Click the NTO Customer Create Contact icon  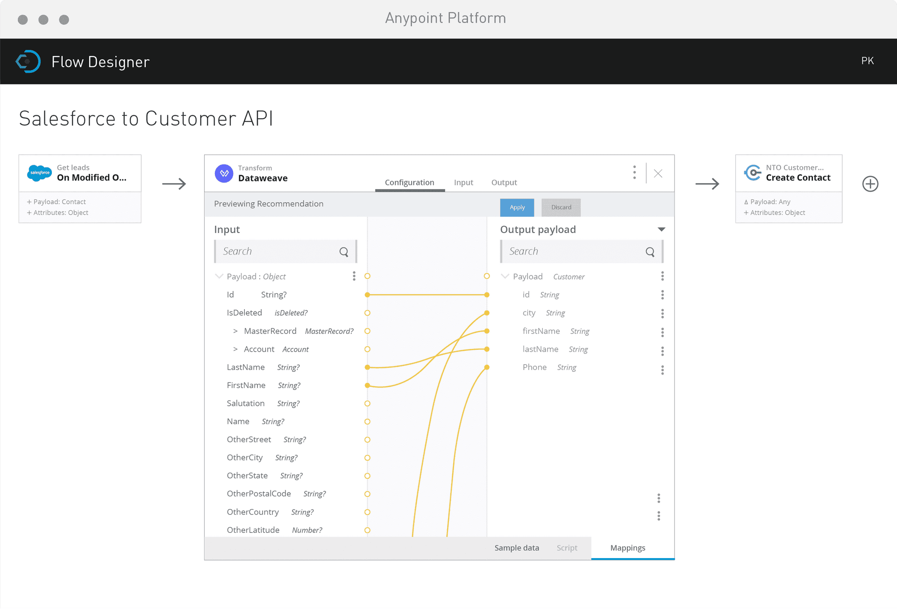pyautogui.click(x=753, y=172)
